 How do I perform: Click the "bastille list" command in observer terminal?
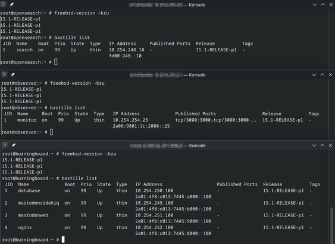tap(67, 107)
